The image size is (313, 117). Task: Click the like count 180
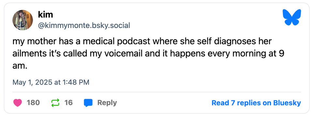coord(33,103)
